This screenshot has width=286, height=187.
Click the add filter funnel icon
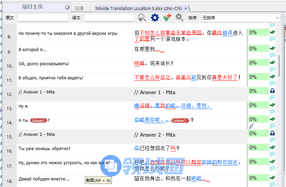(x=167, y=18)
